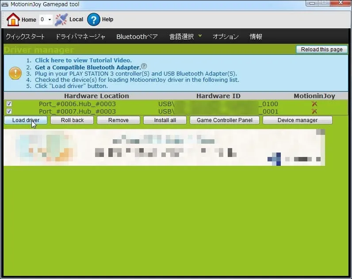Open the Bluetoothペア menu tab
352x279 pixels.
(137, 37)
